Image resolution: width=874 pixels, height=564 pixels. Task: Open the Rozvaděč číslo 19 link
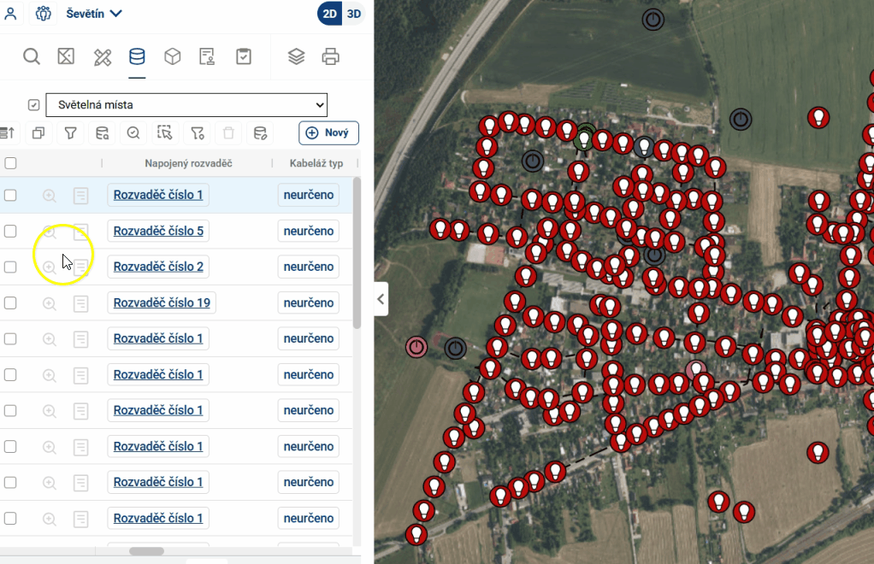162,303
